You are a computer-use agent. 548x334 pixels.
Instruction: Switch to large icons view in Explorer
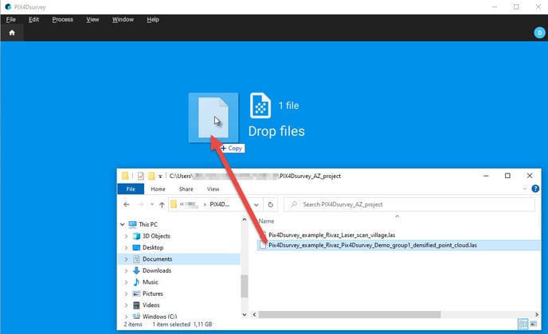click(532, 324)
